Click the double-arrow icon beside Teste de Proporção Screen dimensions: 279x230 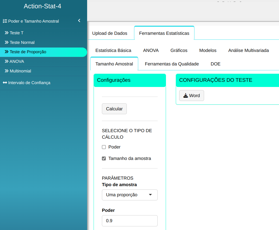[x=7, y=52]
